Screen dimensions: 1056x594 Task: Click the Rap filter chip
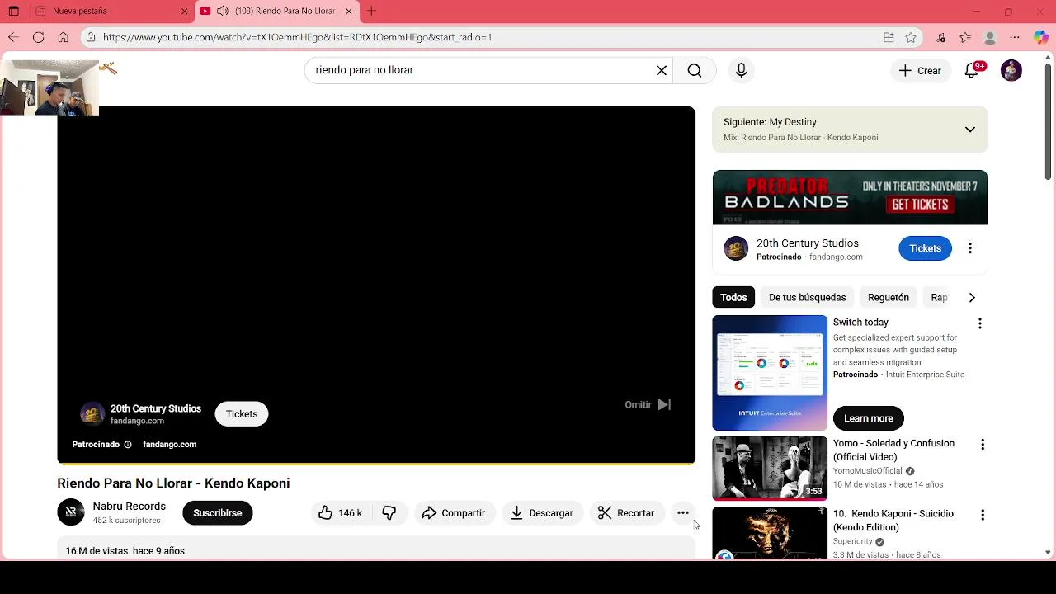click(939, 297)
